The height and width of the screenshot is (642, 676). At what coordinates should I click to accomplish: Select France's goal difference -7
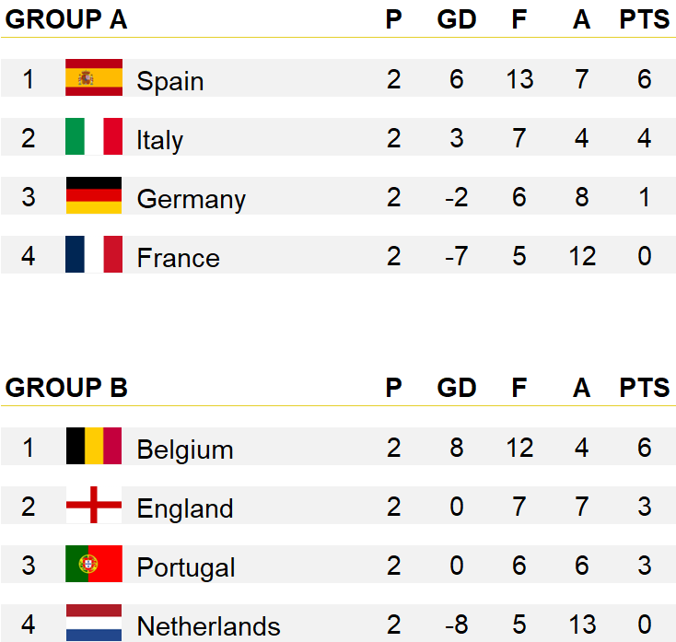point(457,256)
